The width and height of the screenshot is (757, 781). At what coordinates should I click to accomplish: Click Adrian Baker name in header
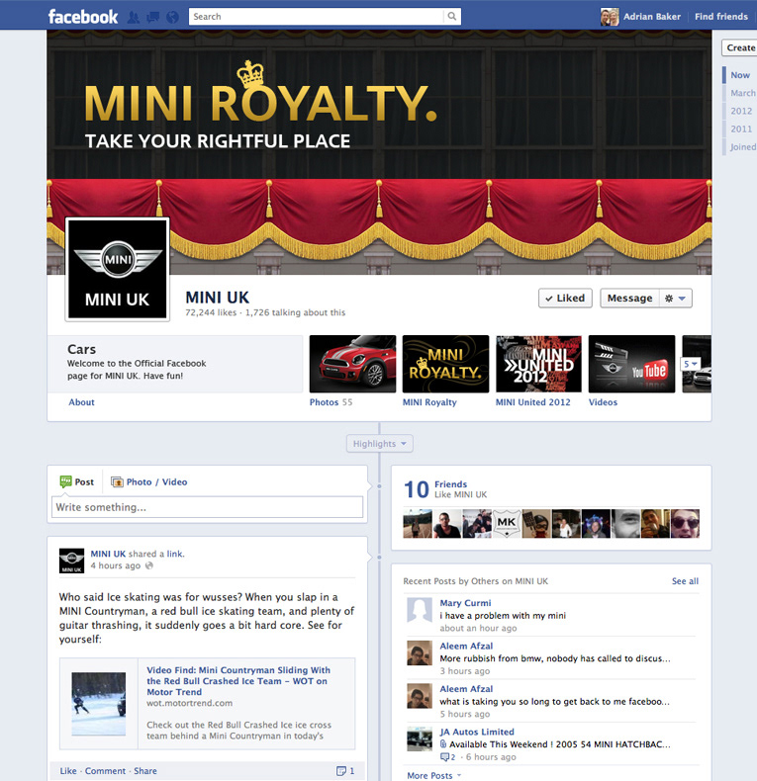(652, 17)
